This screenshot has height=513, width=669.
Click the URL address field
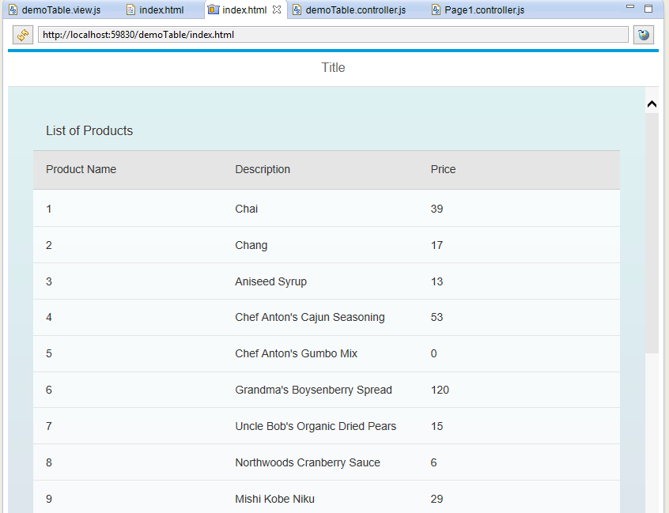(x=332, y=35)
